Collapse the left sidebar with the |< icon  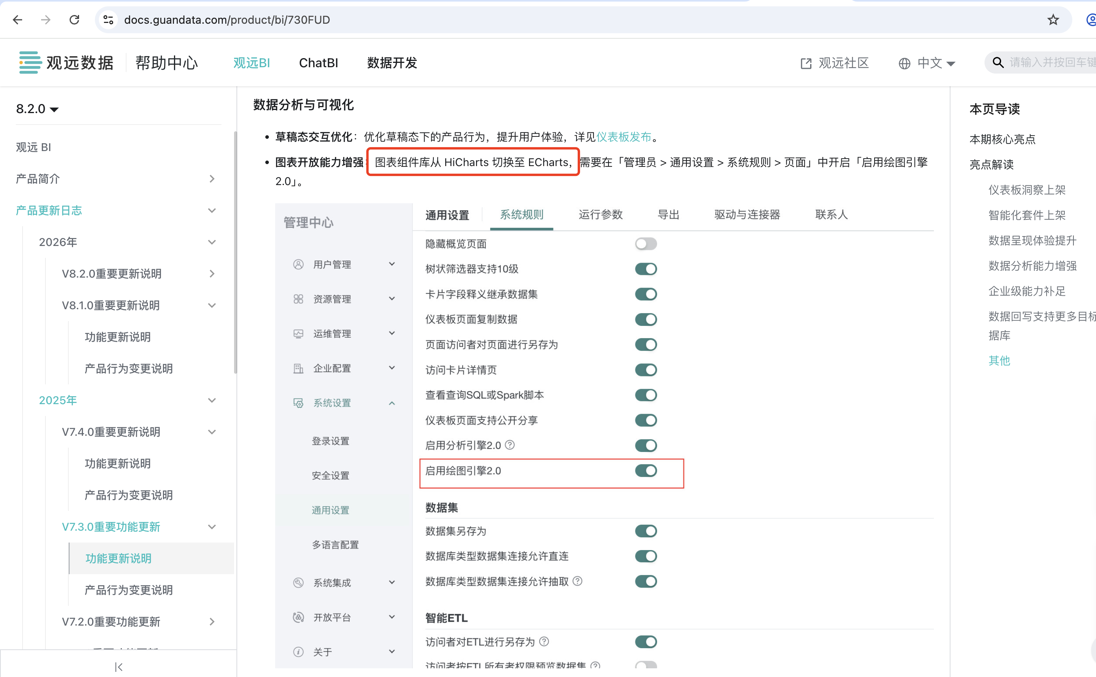tap(119, 667)
